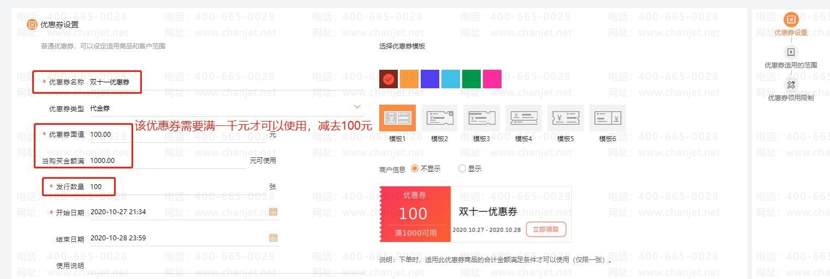
Task: Click the 优惠券名称 input field
Action: (226, 82)
